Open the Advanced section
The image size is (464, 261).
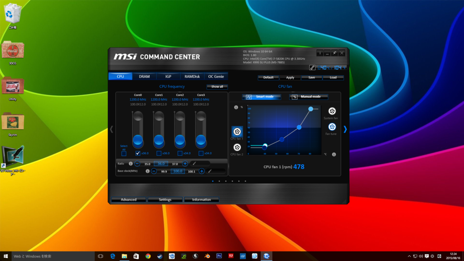[x=129, y=200]
